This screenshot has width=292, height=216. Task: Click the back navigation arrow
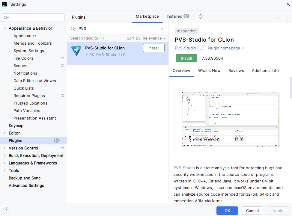pos(279,18)
